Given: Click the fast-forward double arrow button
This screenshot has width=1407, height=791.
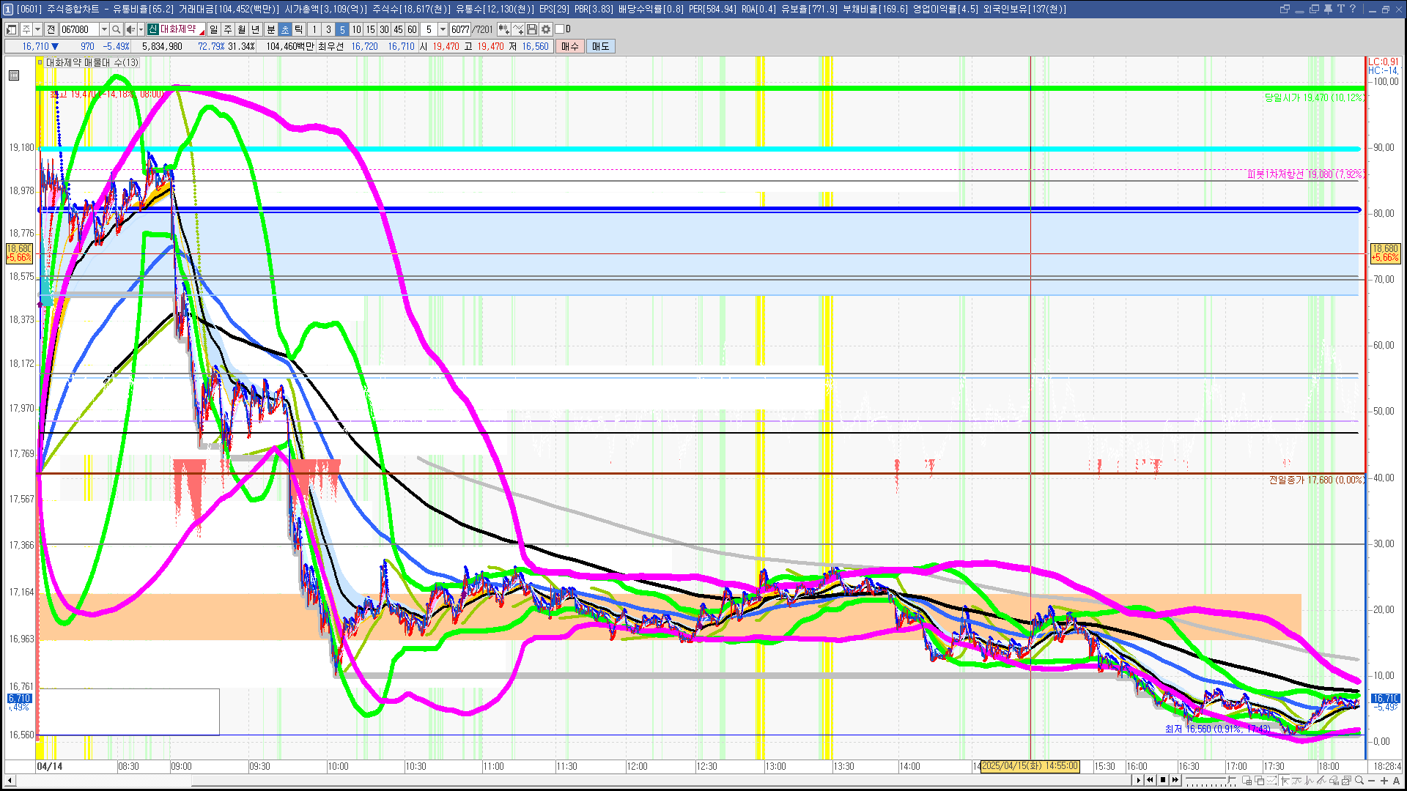Looking at the screenshot, I should tap(1175, 780).
